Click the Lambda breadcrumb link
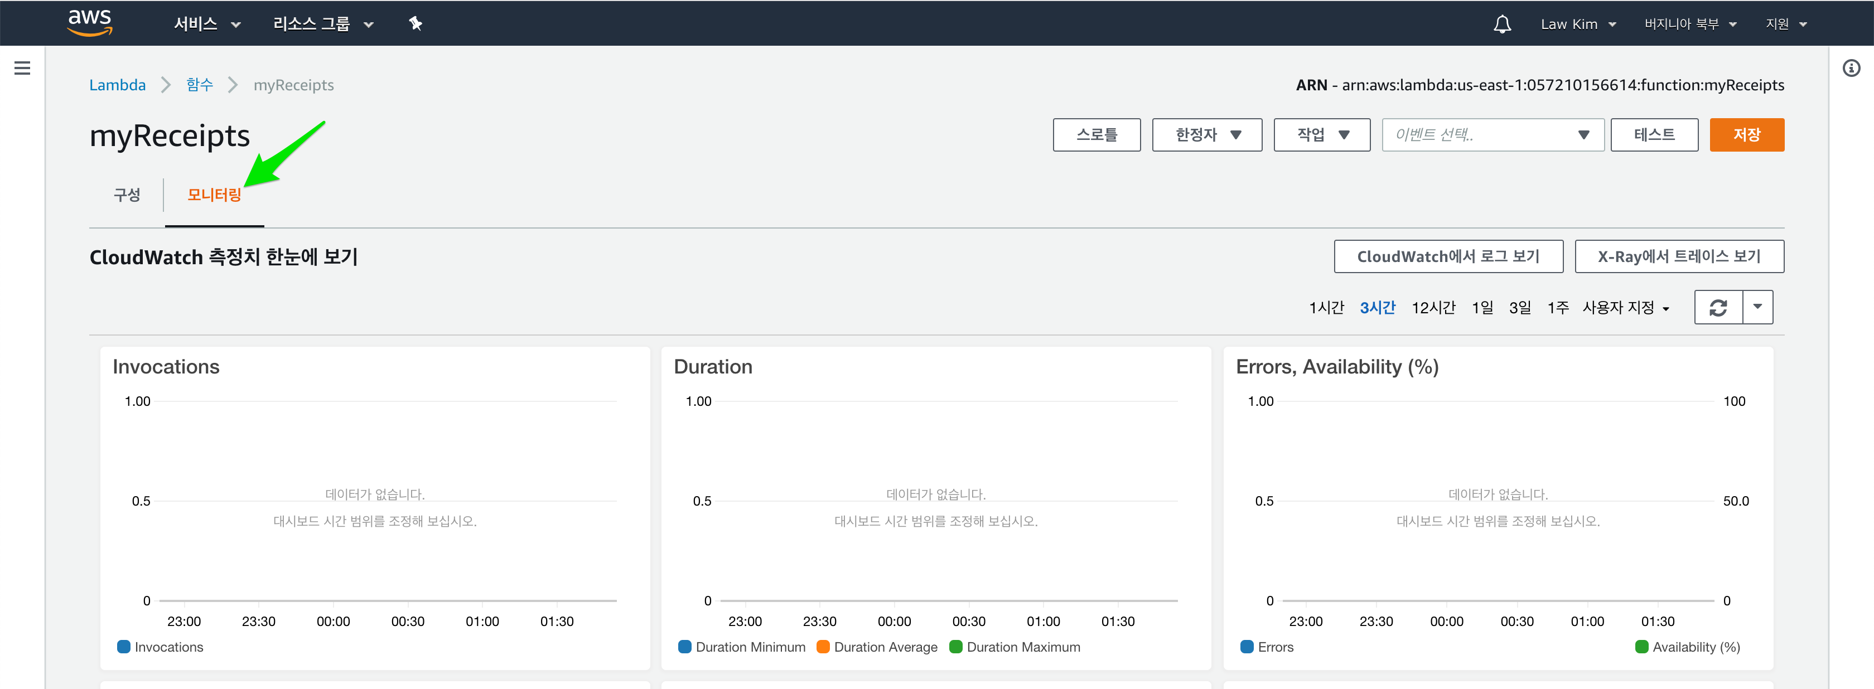Image resolution: width=1874 pixels, height=689 pixels. coord(117,85)
